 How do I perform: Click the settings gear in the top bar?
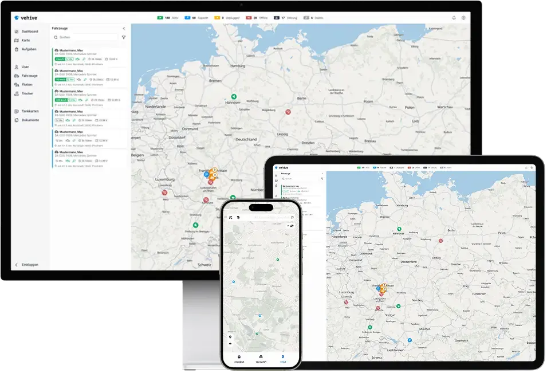tap(462, 18)
